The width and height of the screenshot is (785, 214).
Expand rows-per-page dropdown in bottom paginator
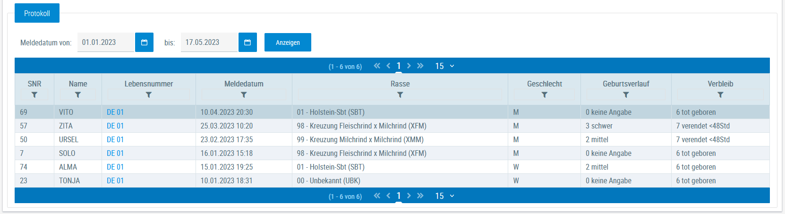444,196
